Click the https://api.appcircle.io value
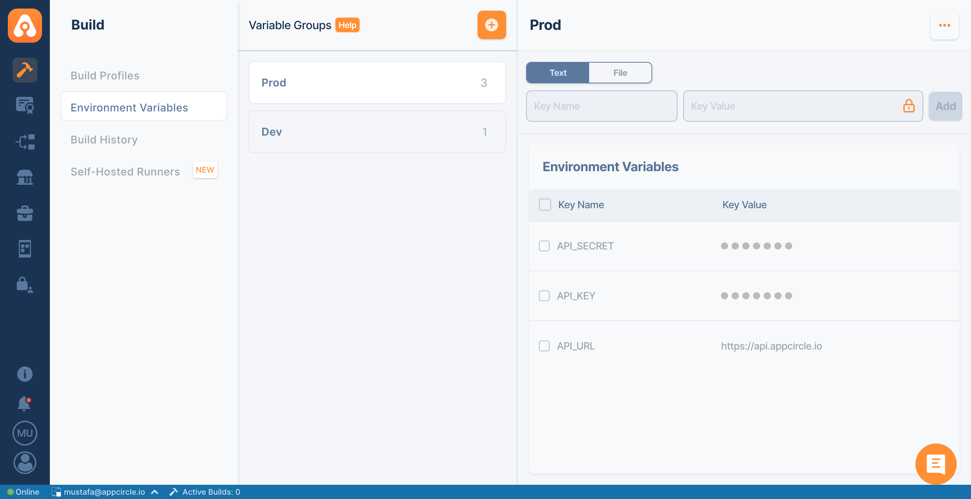 tap(771, 346)
